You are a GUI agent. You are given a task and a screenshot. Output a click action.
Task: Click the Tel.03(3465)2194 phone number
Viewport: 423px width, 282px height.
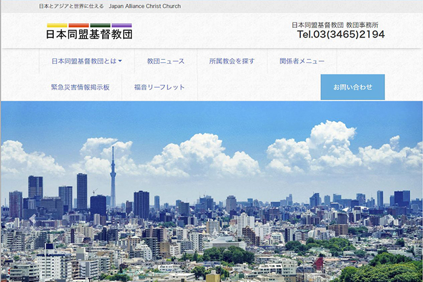point(341,34)
